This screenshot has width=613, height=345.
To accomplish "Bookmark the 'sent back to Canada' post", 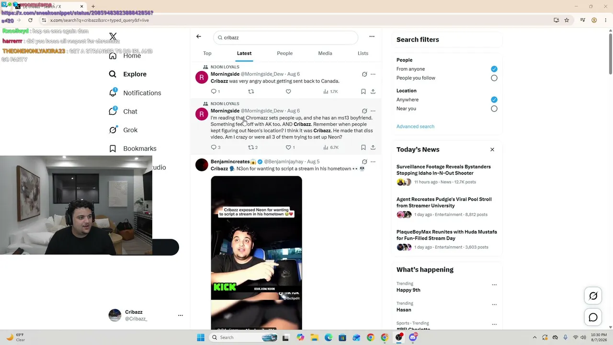I will (x=363, y=92).
